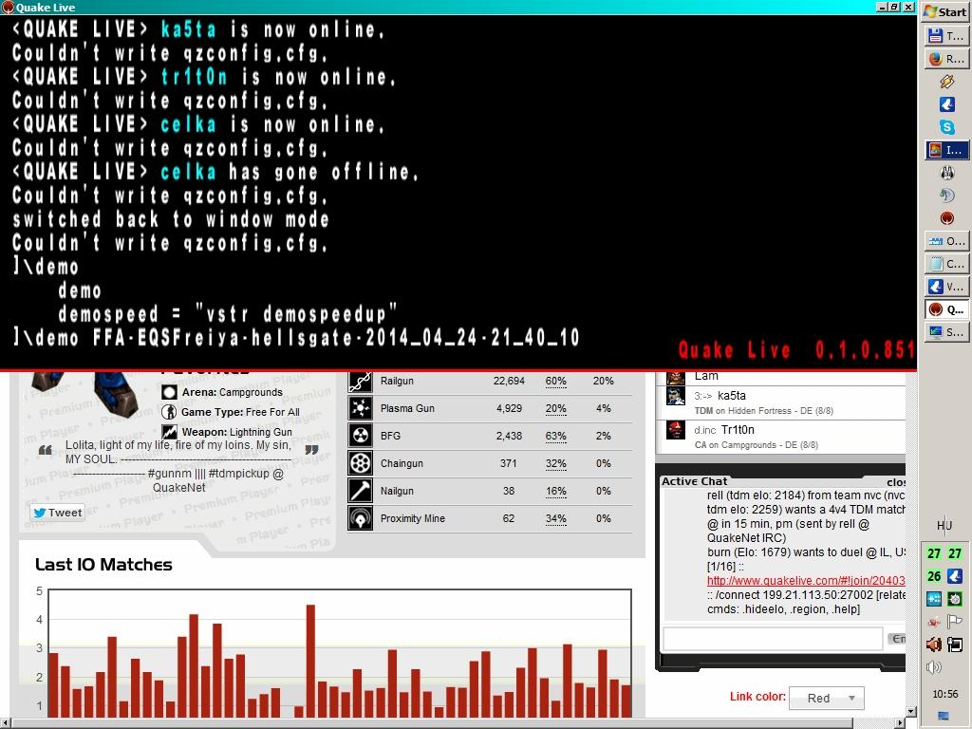
Task: Click the Last 10 Matches heading
Action: pyautogui.click(x=103, y=565)
